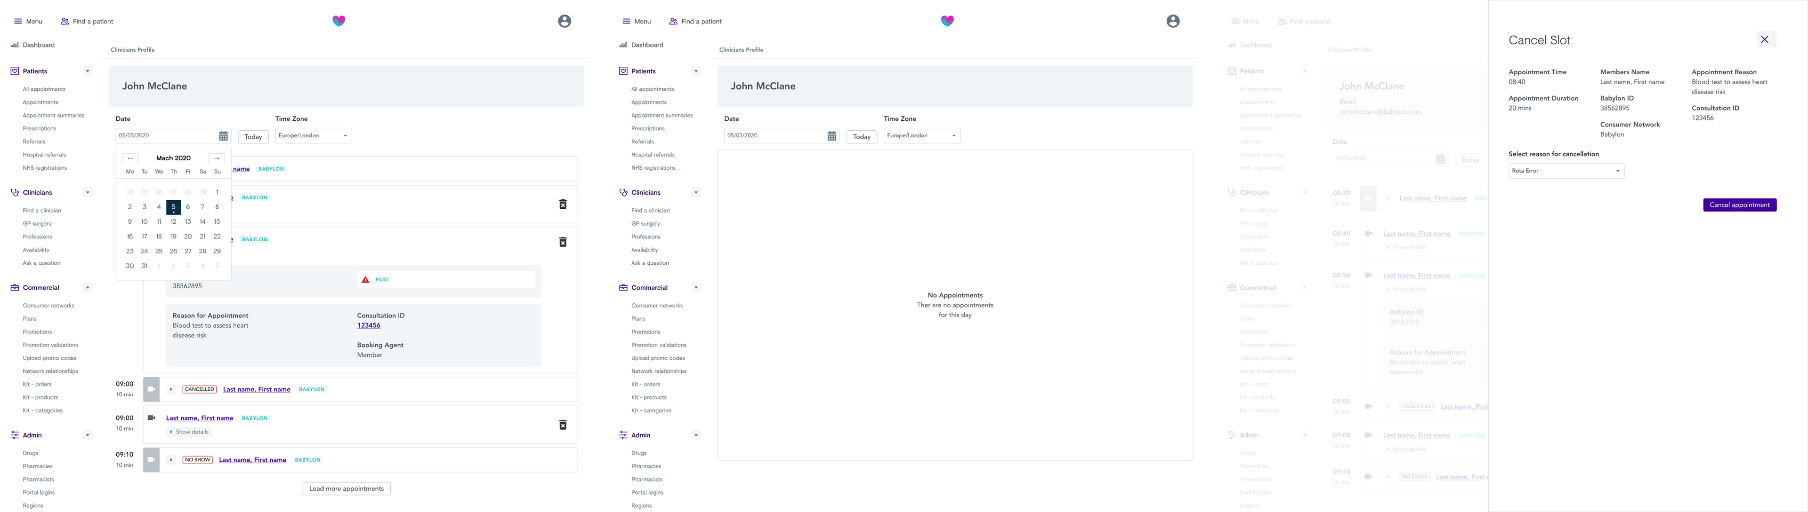1808x512 pixels.
Task: Click heart logo in left screen header
Action: [x=339, y=21]
